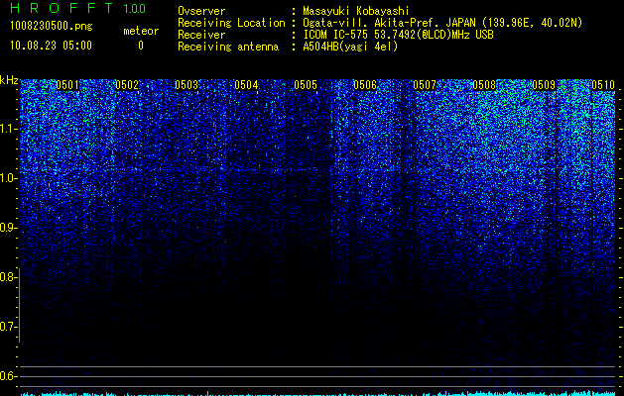Click the 0508 time marker
624x396 pixels.
click(484, 85)
